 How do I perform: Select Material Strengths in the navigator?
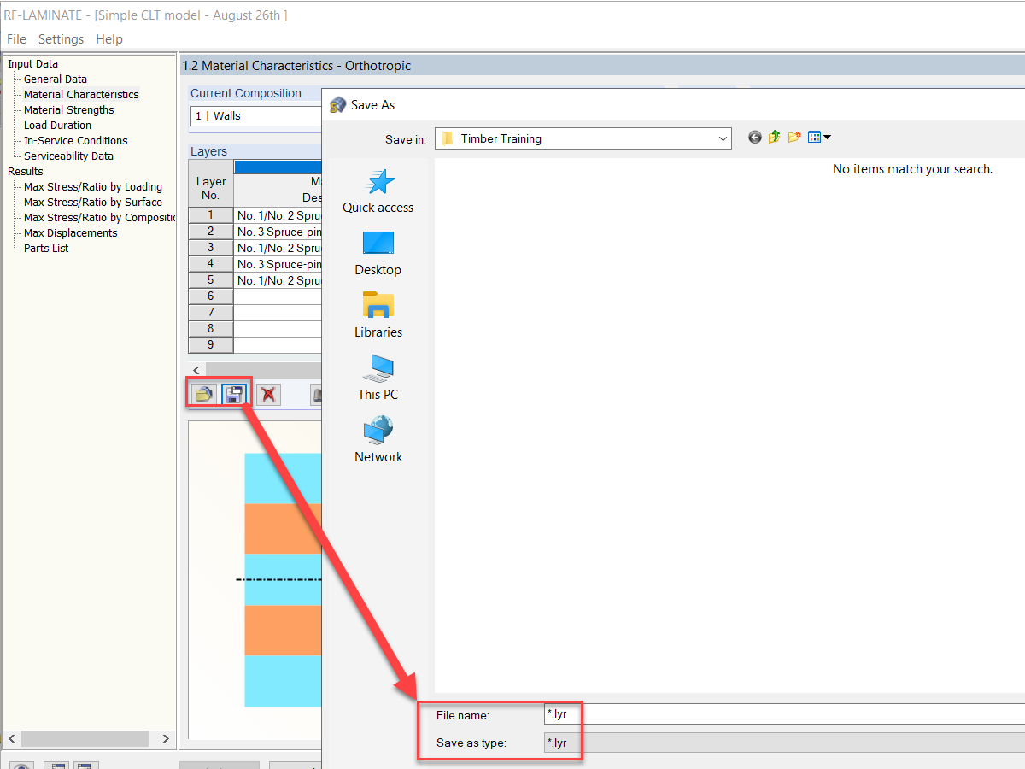pyautogui.click(x=68, y=110)
